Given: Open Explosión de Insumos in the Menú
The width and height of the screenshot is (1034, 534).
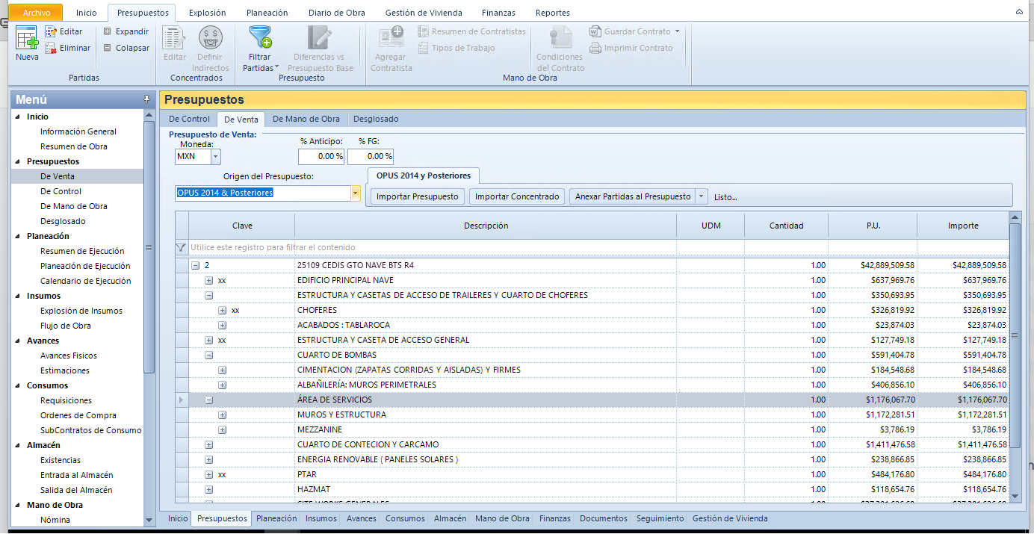Looking at the screenshot, I should tap(81, 311).
